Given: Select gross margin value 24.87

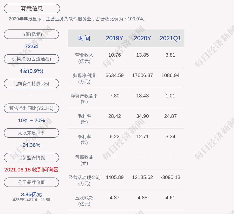Looking at the screenshot, I should pos(170,116).
